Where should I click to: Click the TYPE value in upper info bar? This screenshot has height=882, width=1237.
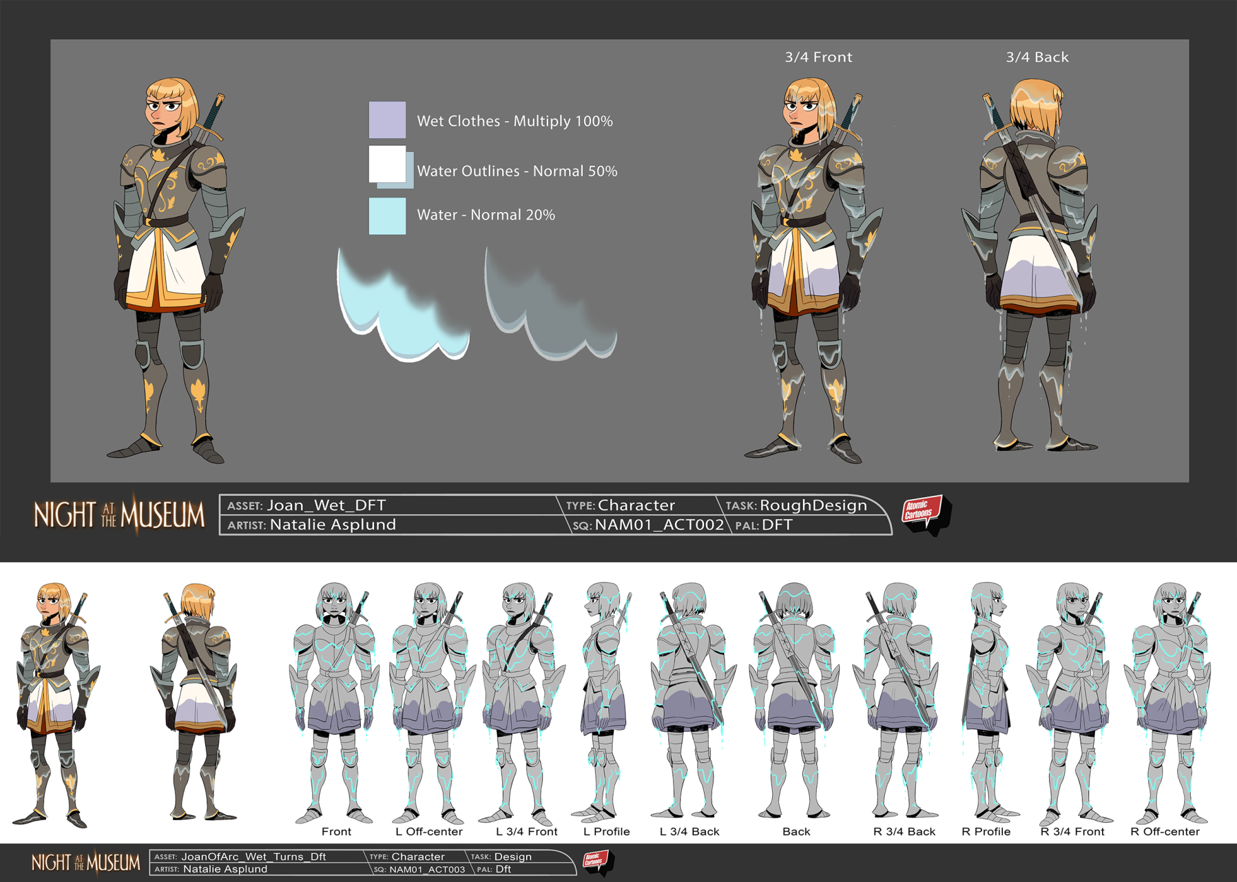636,505
